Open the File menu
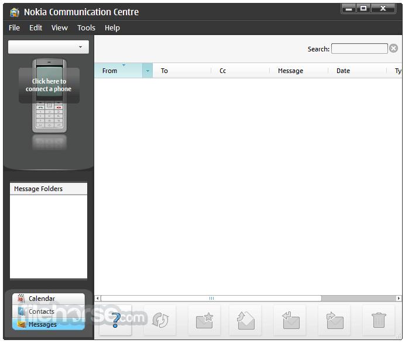 pos(14,28)
